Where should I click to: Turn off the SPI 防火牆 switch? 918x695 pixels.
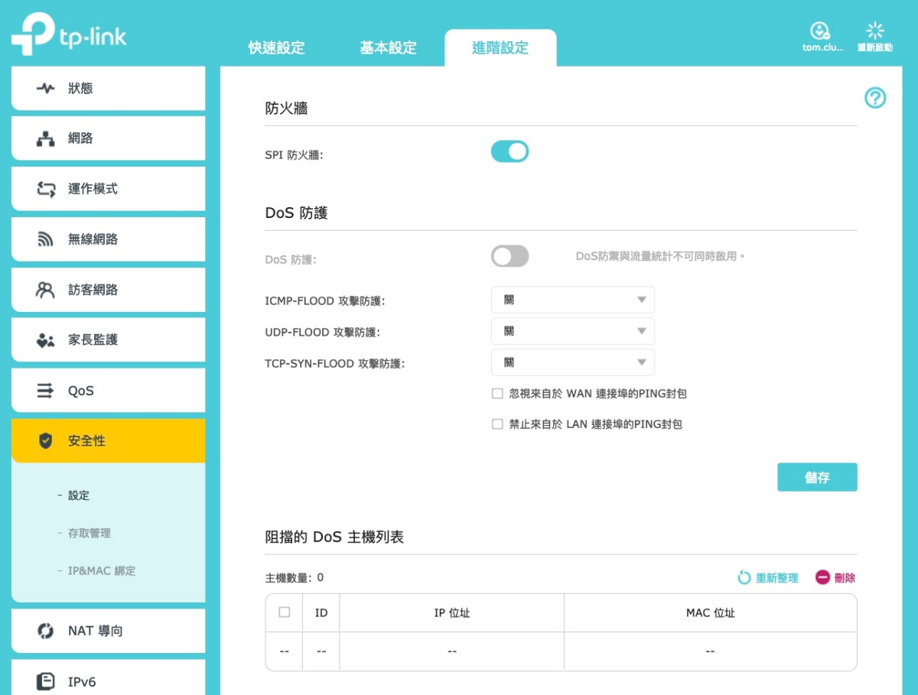pyautogui.click(x=509, y=151)
